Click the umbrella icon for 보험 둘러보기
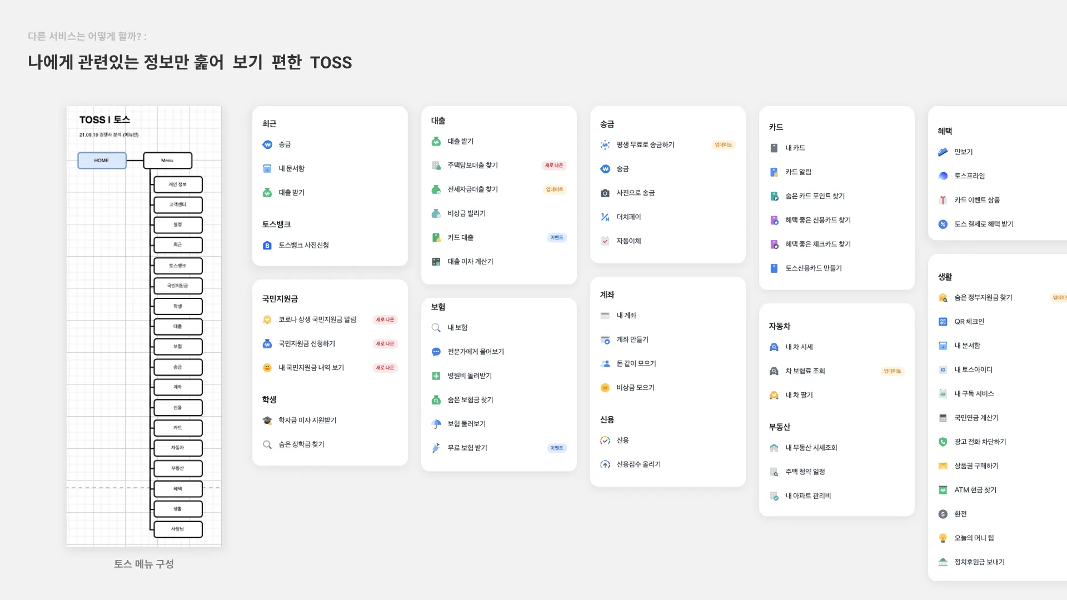Image resolution: width=1067 pixels, height=600 pixels. coord(436,424)
